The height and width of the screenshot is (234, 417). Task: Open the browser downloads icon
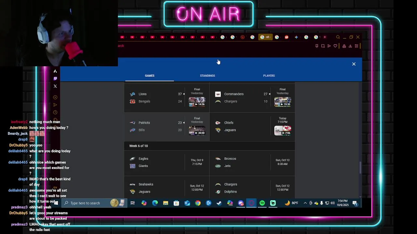(x=350, y=46)
